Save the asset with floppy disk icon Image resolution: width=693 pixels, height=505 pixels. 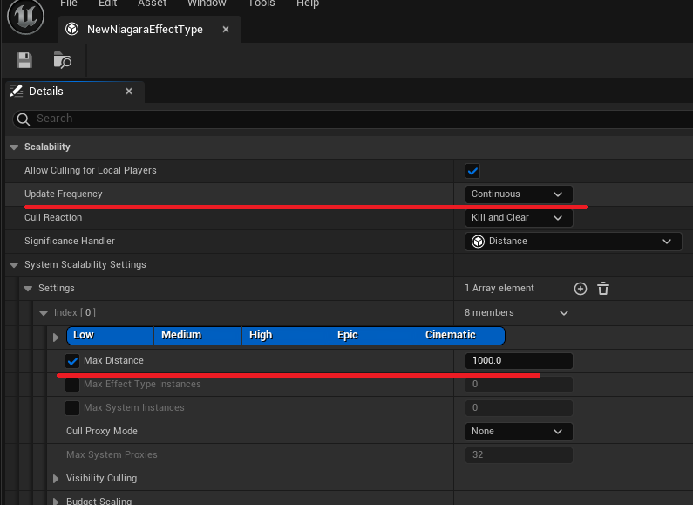coord(24,60)
